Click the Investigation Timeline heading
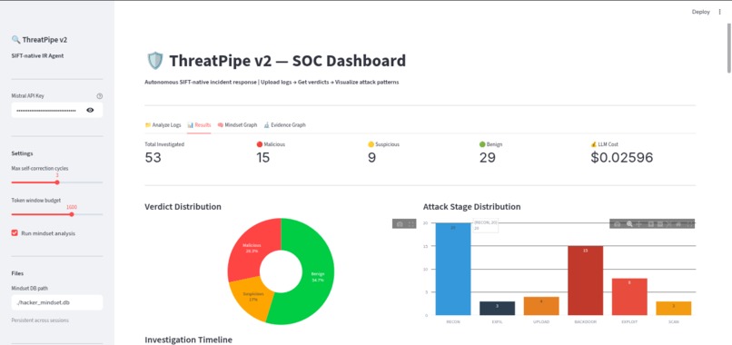Image resolution: width=732 pixels, height=345 pixels. pos(188,340)
